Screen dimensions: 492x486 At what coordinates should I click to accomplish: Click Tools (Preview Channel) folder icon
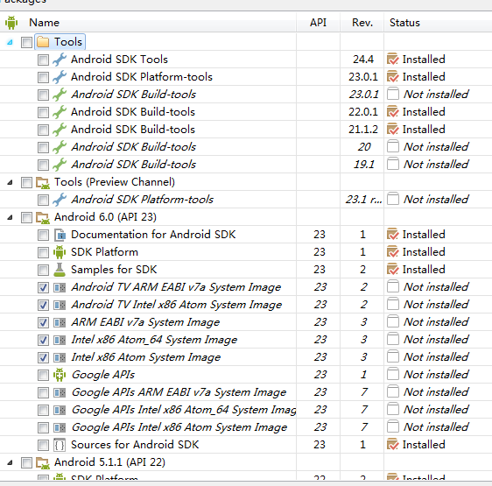pyautogui.click(x=43, y=182)
